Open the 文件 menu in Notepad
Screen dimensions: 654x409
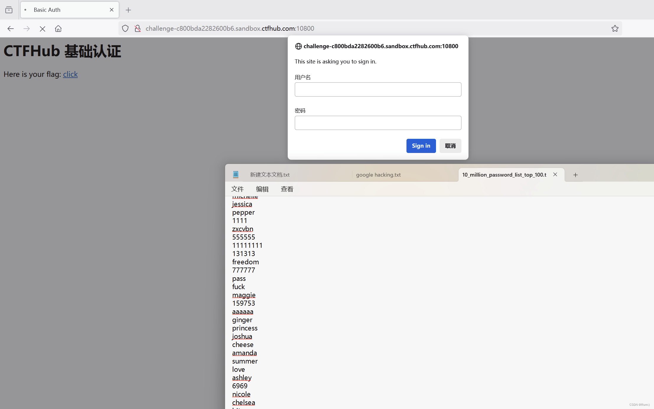coord(237,189)
